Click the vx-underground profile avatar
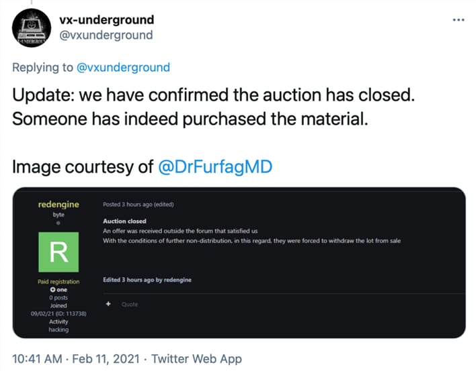 point(30,28)
